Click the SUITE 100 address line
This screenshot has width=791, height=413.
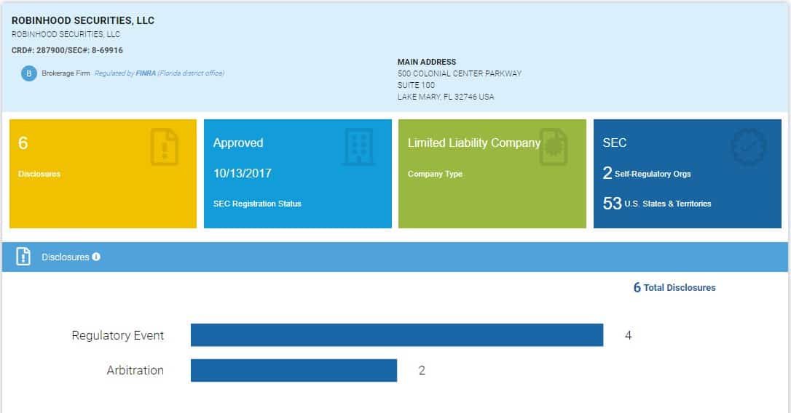[416, 85]
